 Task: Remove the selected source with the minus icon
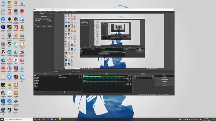pyautogui.click(x=62, y=92)
